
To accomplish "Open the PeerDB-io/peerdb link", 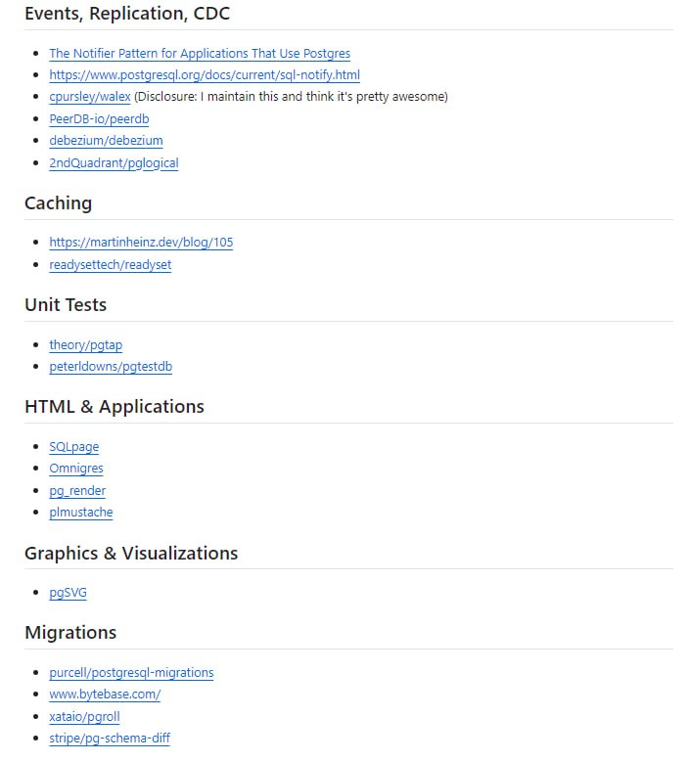I will coord(99,119).
